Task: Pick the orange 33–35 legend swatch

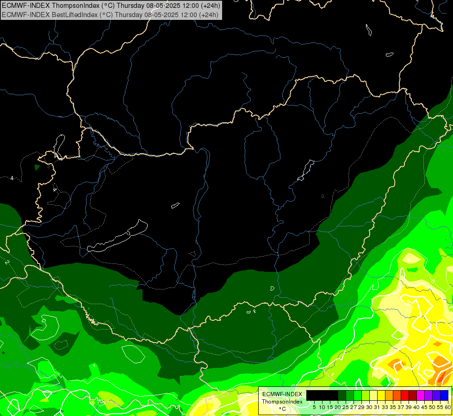Action: (389, 396)
